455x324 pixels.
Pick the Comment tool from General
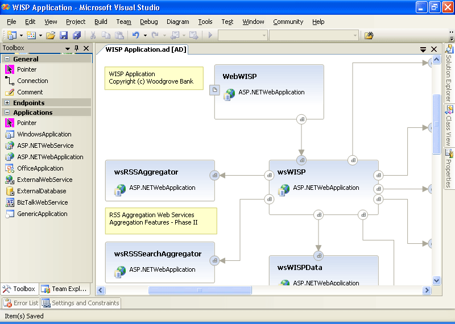30,92
